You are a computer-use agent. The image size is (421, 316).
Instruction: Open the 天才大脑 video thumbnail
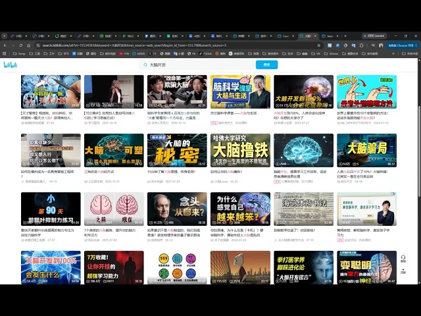point(51,92)
